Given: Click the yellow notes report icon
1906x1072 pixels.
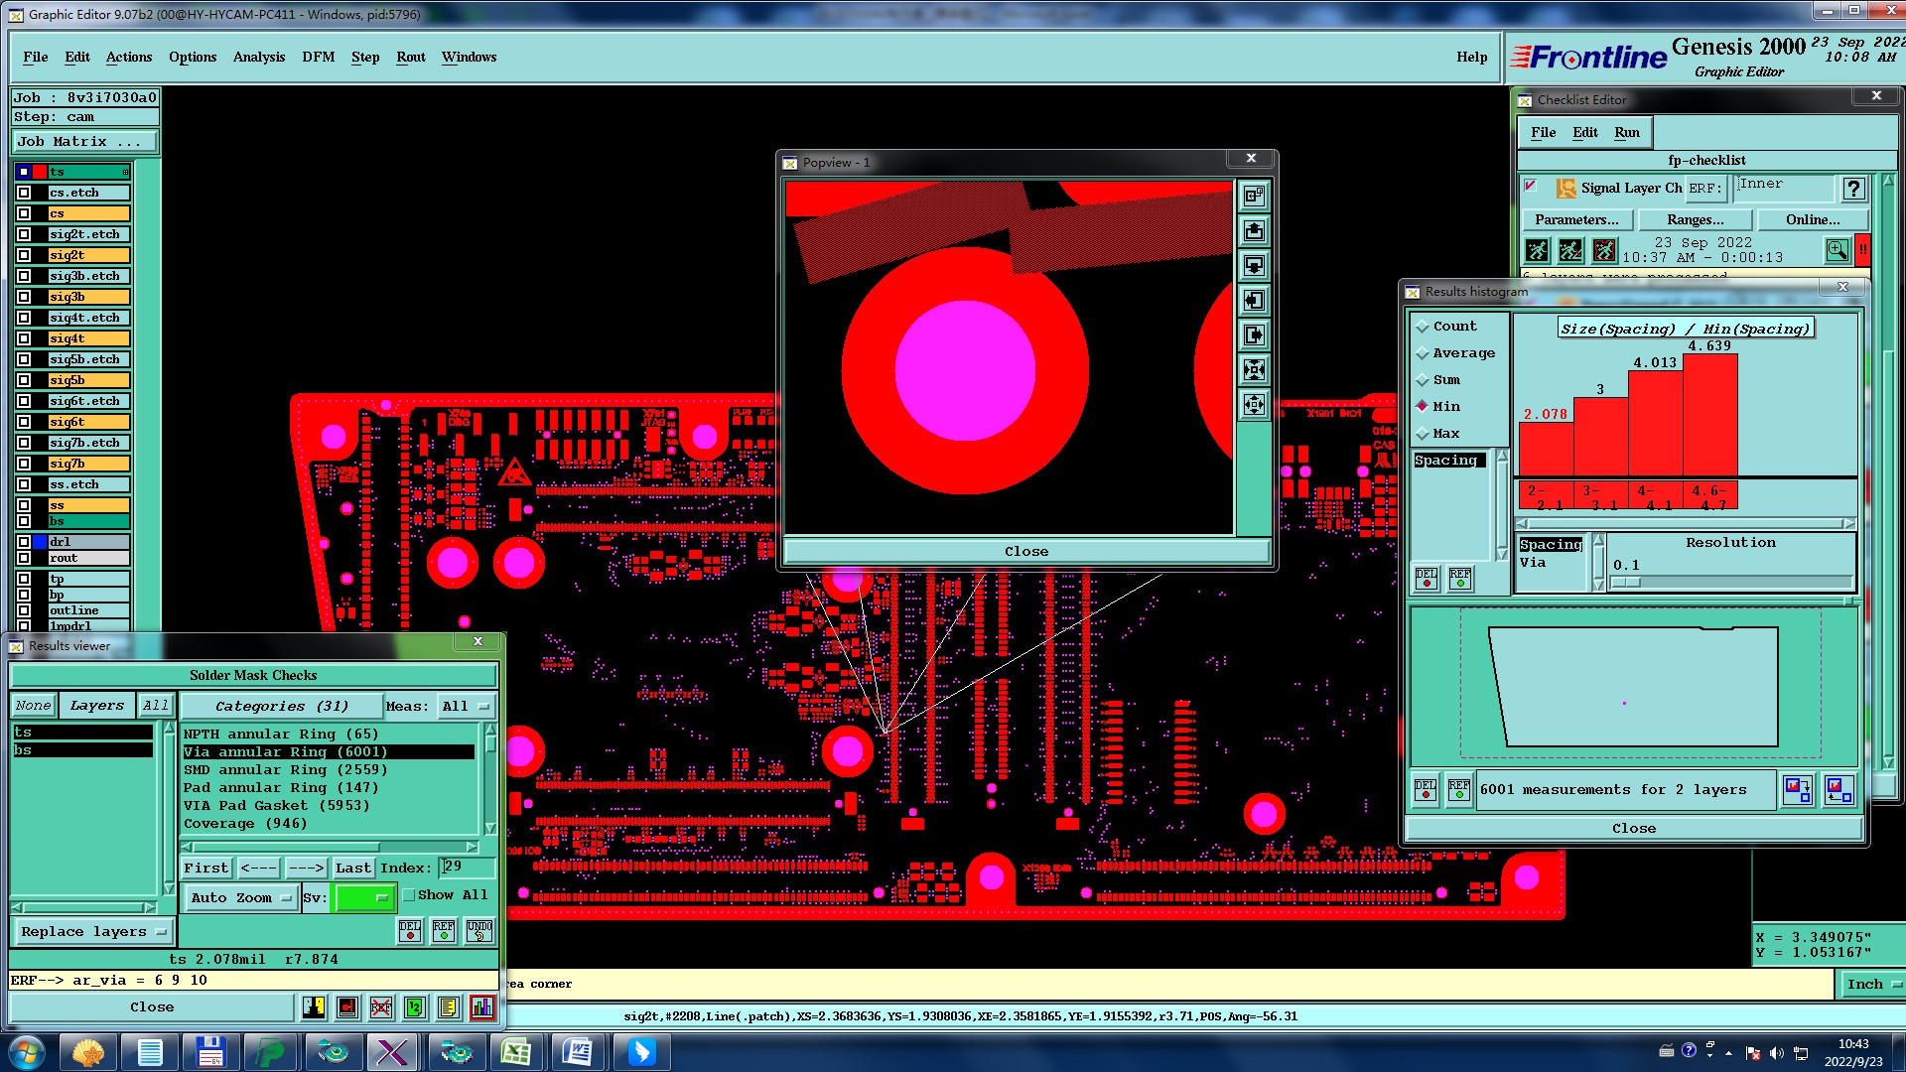Looking at the screenshot, I should click(x=448, y=1007).
